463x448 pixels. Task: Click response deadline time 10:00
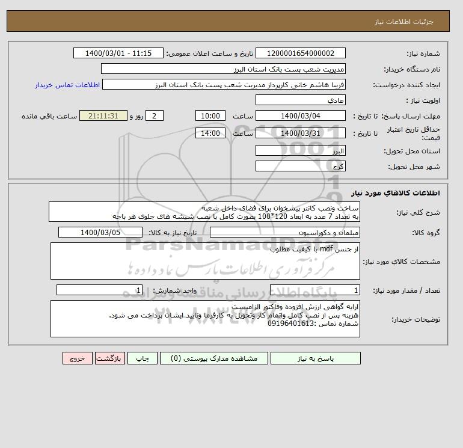(x=210, y=116)
